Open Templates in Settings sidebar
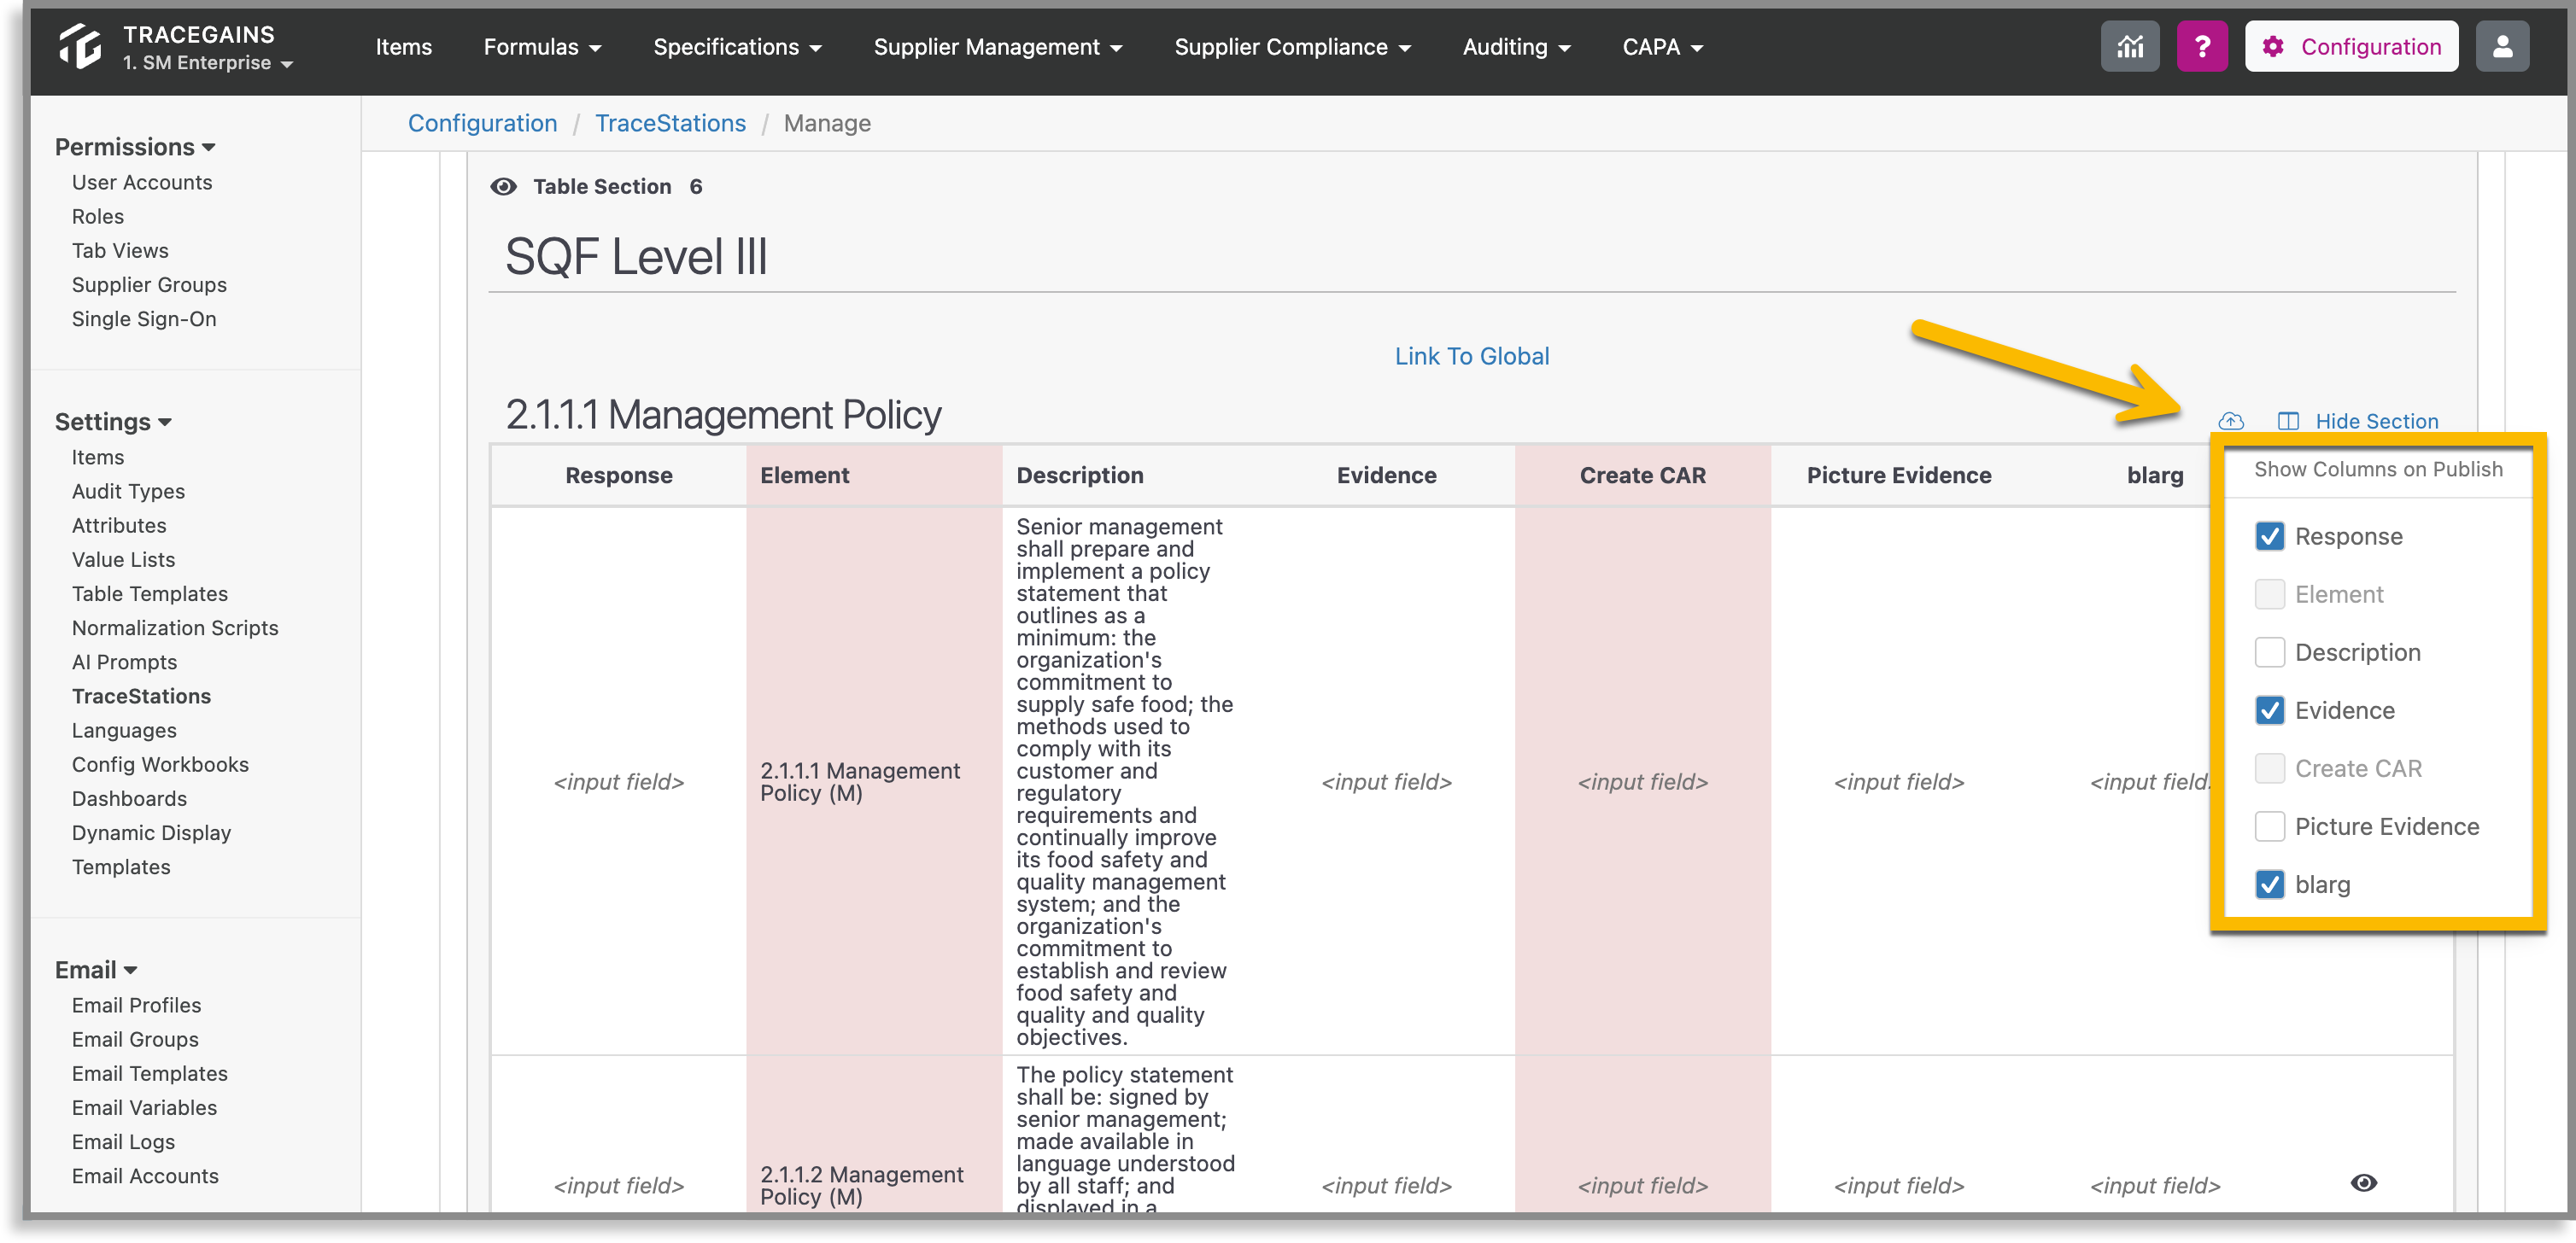The image size is (2576, 1243). click(121, 867)
